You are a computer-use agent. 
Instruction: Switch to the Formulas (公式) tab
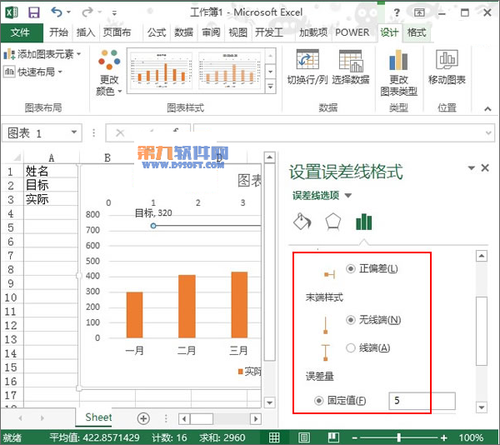click(157, 32)
